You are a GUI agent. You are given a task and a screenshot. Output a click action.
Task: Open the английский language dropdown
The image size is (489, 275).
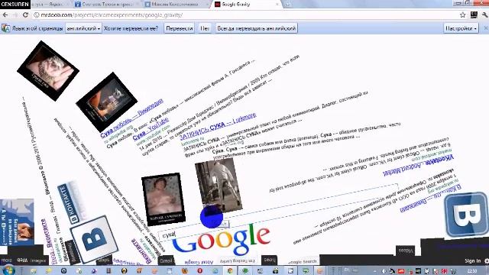83,28
